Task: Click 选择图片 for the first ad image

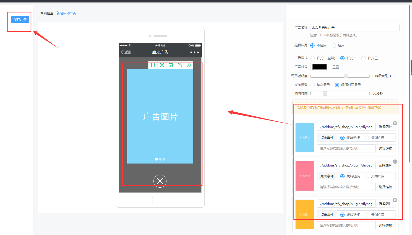Action: pos(385,127)
